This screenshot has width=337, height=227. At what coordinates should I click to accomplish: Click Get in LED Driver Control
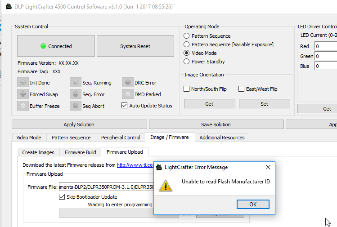(318, 109)
